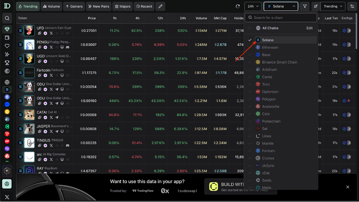Viewport: 359px width, 202px height.
Task: Select the Avalanche icon in left sidebar
Action: click(7, 156)
